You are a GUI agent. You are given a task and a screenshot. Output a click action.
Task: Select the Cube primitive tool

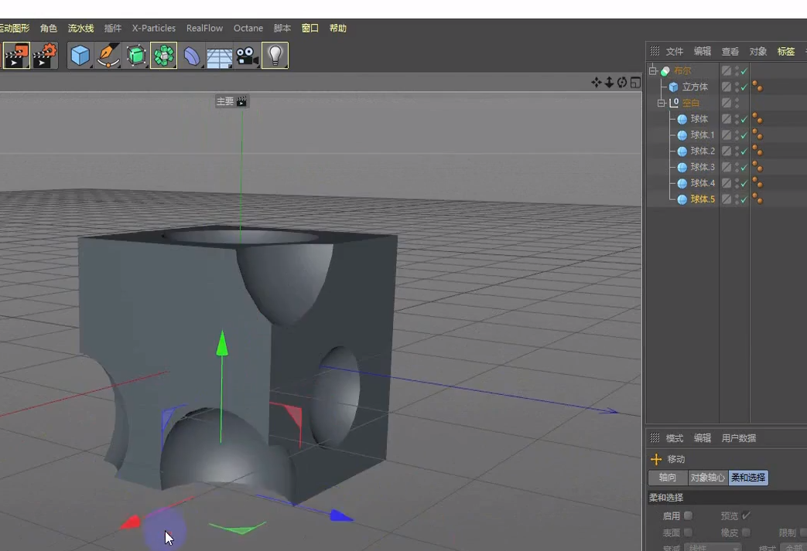coord(80,56)
